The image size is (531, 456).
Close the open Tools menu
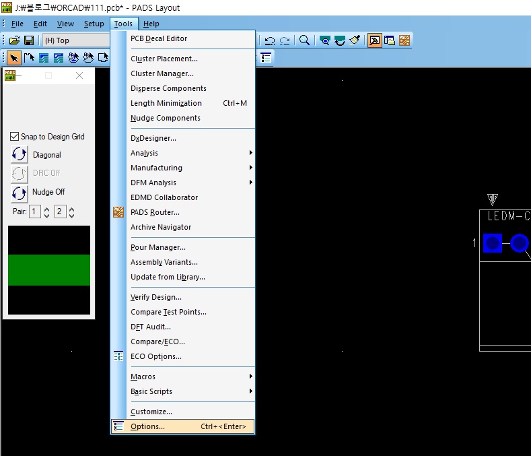coord(123,24)
